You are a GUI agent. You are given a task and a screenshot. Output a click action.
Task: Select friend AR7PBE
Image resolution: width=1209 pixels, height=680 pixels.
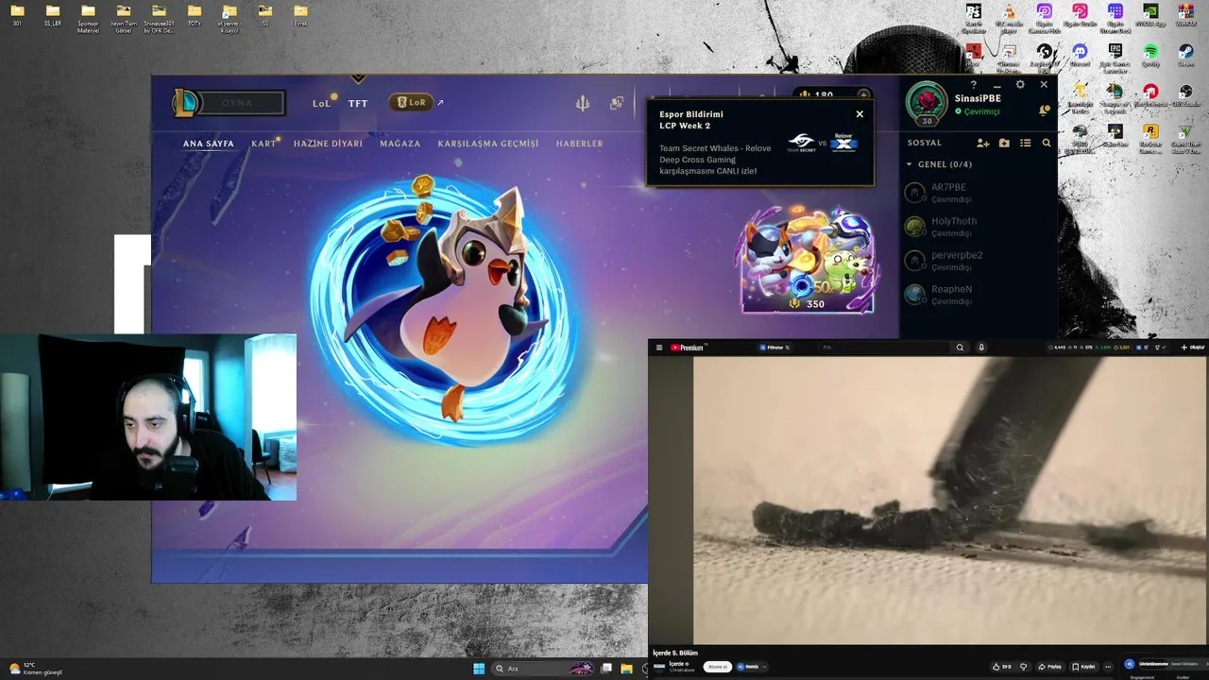979,193
